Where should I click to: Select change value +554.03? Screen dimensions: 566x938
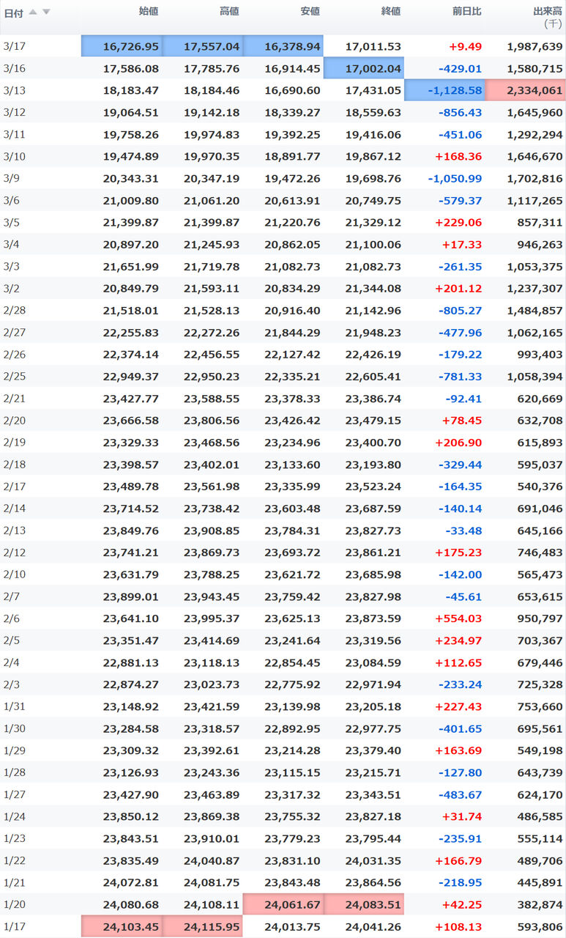point(458,618)
